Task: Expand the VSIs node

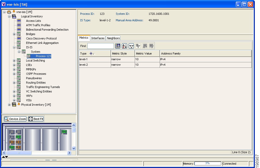Action: coord(14,100)
